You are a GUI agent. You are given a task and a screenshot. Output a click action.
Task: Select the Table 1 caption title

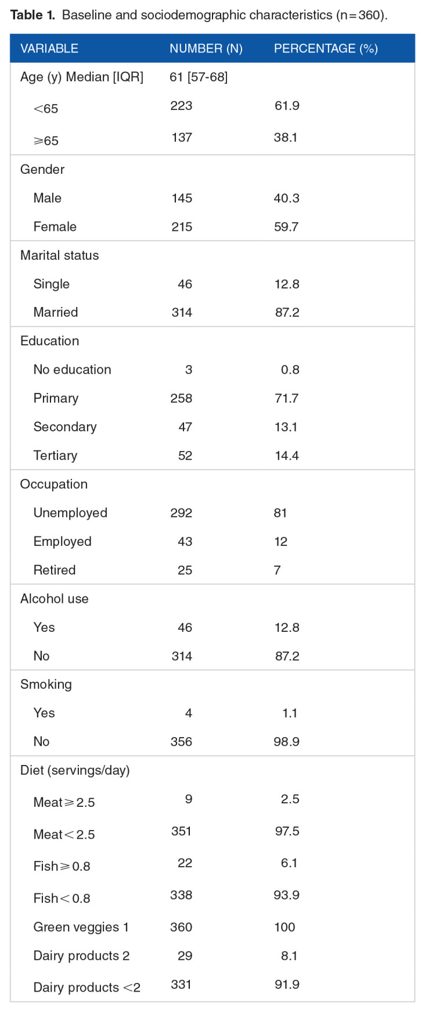click(197, 15)
